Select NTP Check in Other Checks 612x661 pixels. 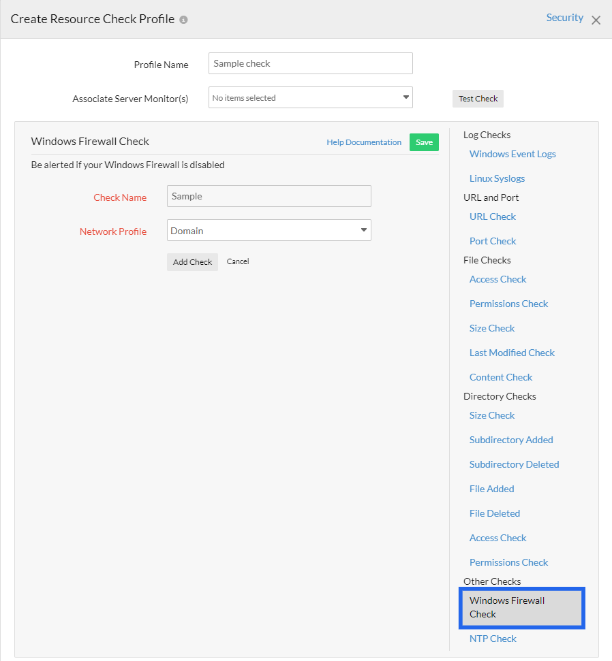coord(493,639)
